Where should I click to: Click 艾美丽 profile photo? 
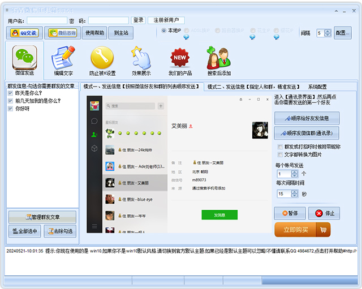(260, 130)
